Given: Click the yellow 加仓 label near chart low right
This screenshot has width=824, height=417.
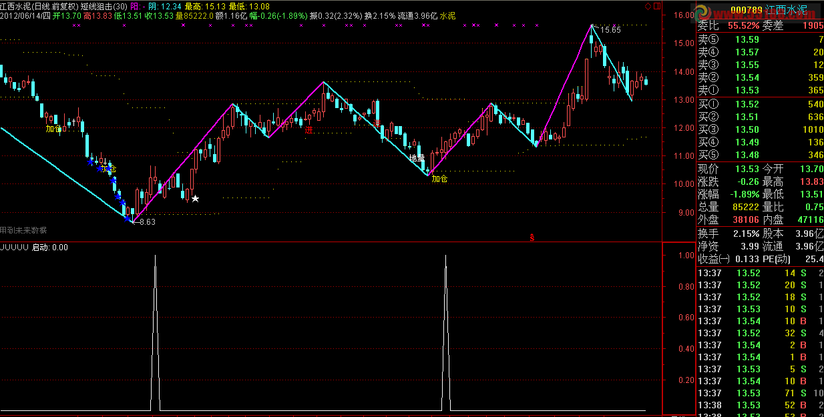Looking at the screenshot, I should tap(439, 179).
